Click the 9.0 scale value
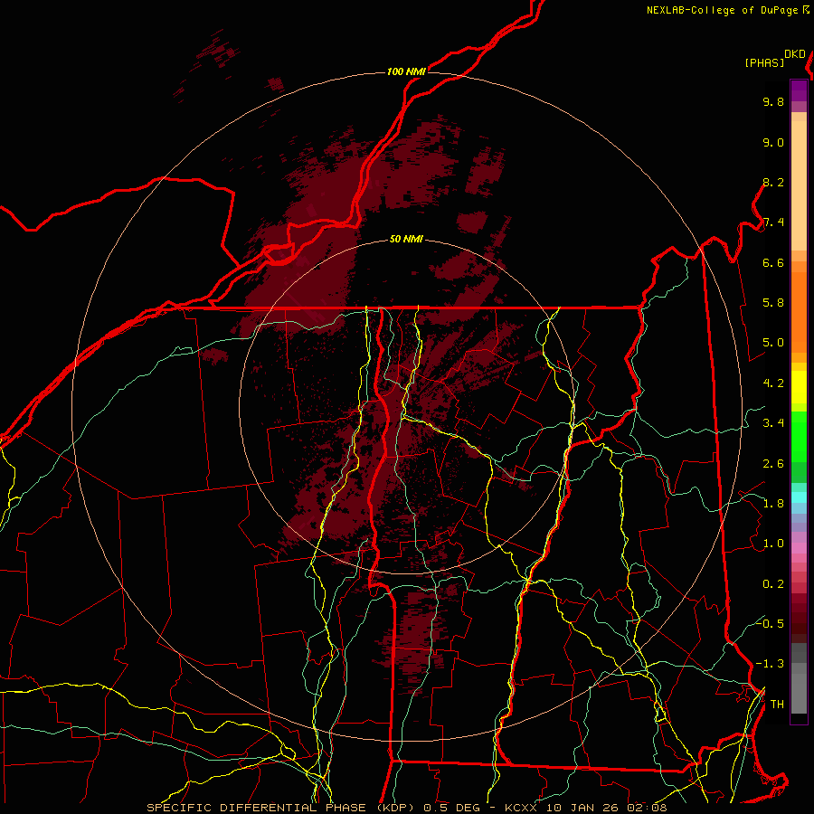Screen dimensions: 814x814 tap(773, 143)
